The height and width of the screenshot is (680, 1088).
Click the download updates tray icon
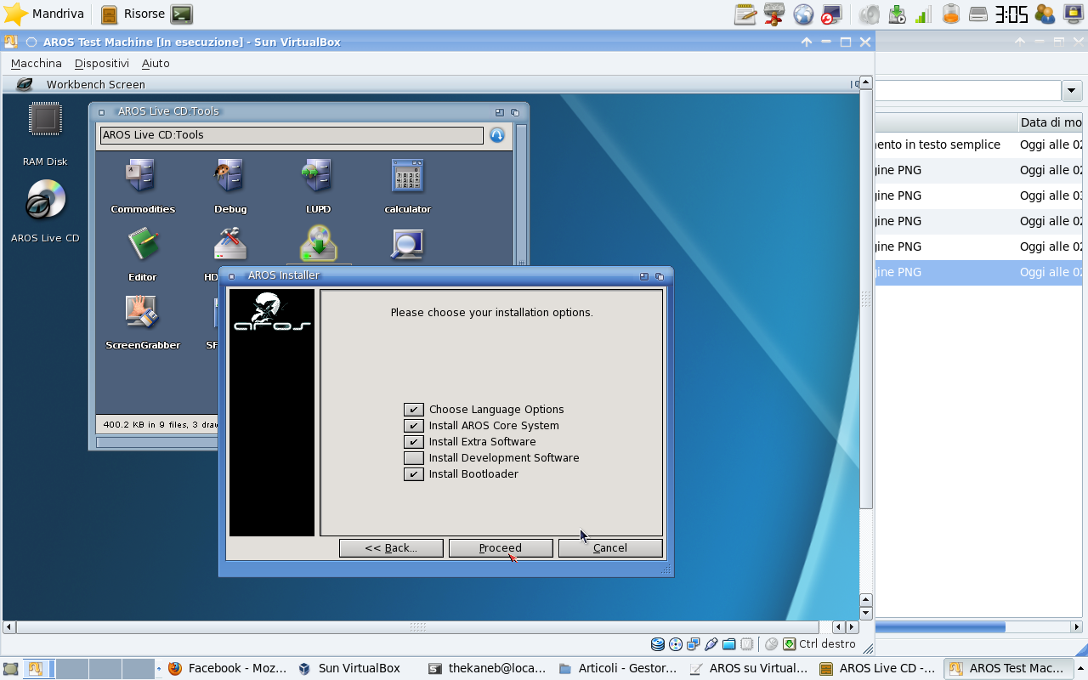point(897,14)
